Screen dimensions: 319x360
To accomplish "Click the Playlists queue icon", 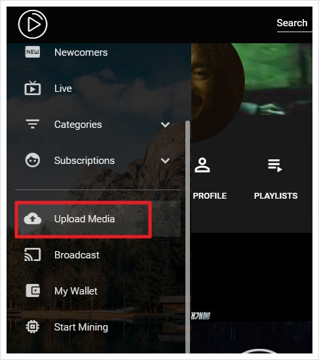I will [275, 165].
